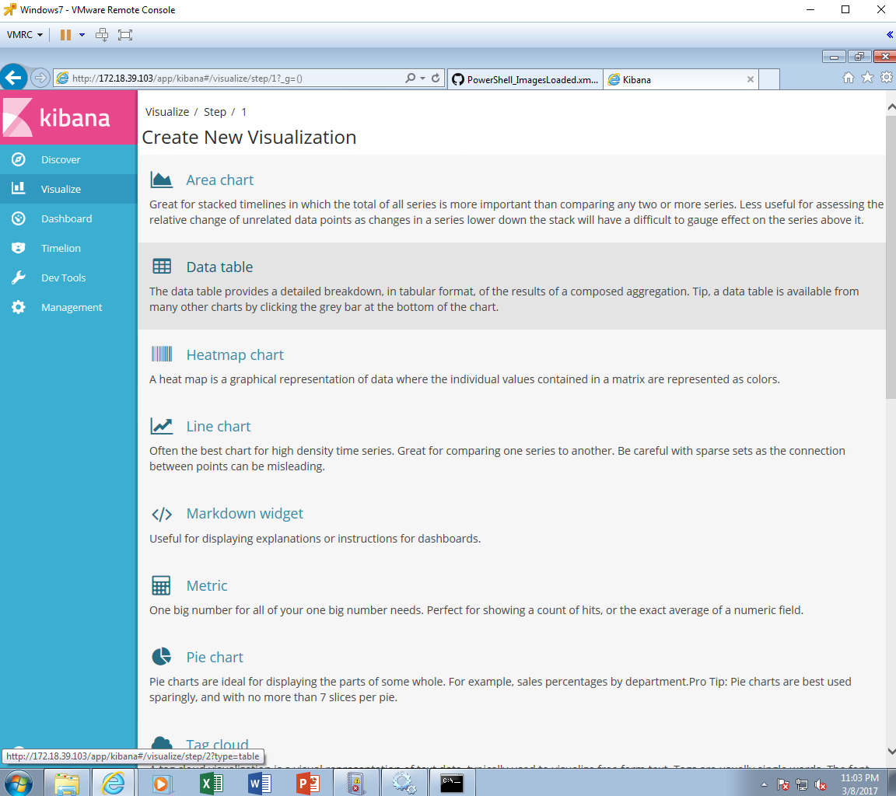Click the Metric calculator icon
This screenshot has height=796, width=896.
[161, 585]
